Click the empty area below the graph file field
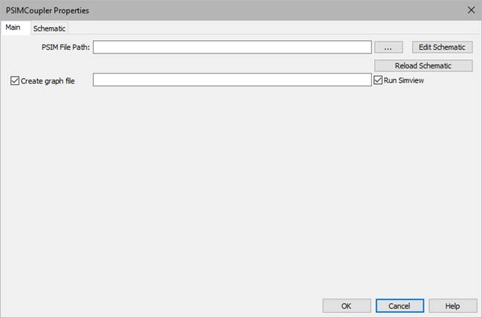Screen dimensions: 482x318 [x=231, y=186]
